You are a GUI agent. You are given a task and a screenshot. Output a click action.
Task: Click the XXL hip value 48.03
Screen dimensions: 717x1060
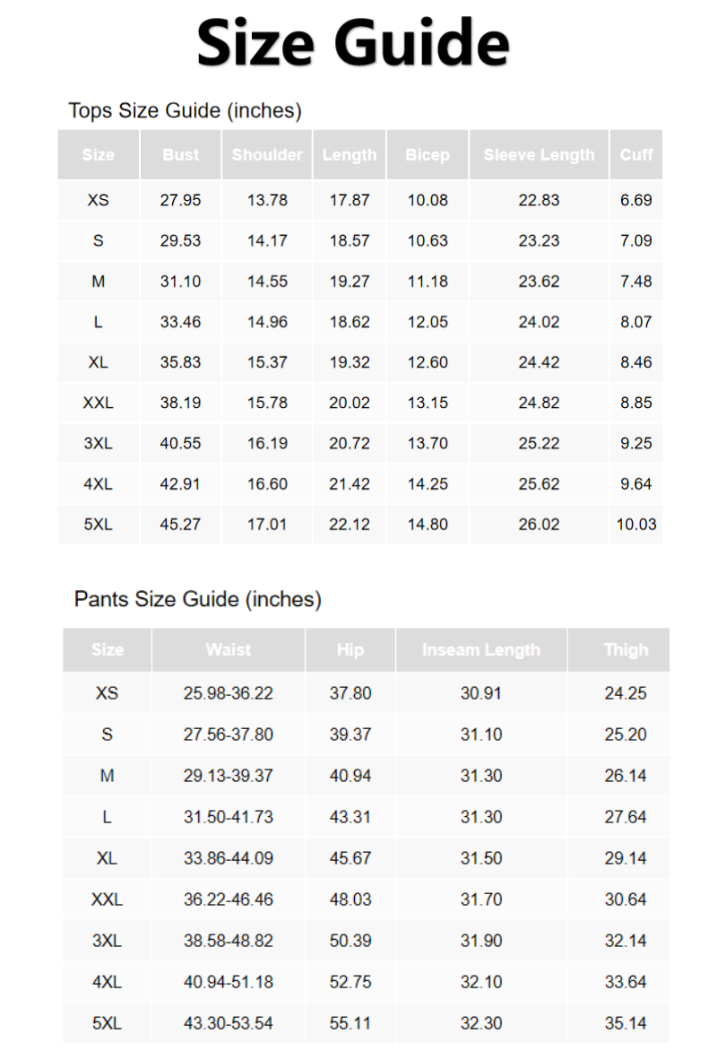point(350,899)
